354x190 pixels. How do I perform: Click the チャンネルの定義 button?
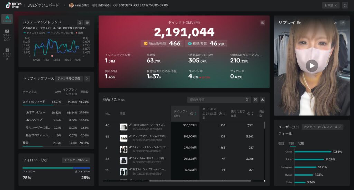pyautogui.click(x=69, y=78)
